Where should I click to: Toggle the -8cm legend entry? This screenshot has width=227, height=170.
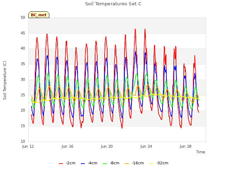click(x=111, y=163)
